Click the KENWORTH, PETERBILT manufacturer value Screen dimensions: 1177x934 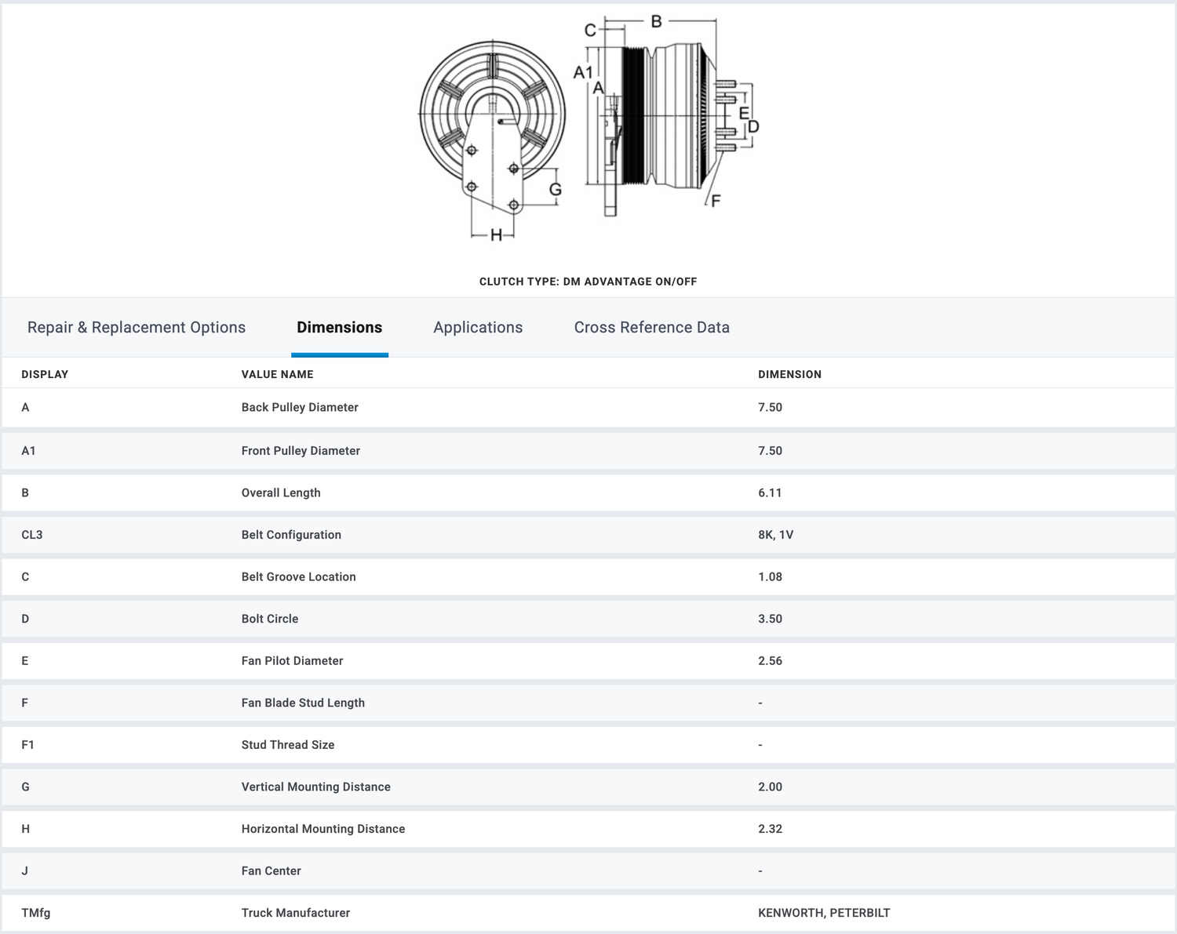point(824,913)
